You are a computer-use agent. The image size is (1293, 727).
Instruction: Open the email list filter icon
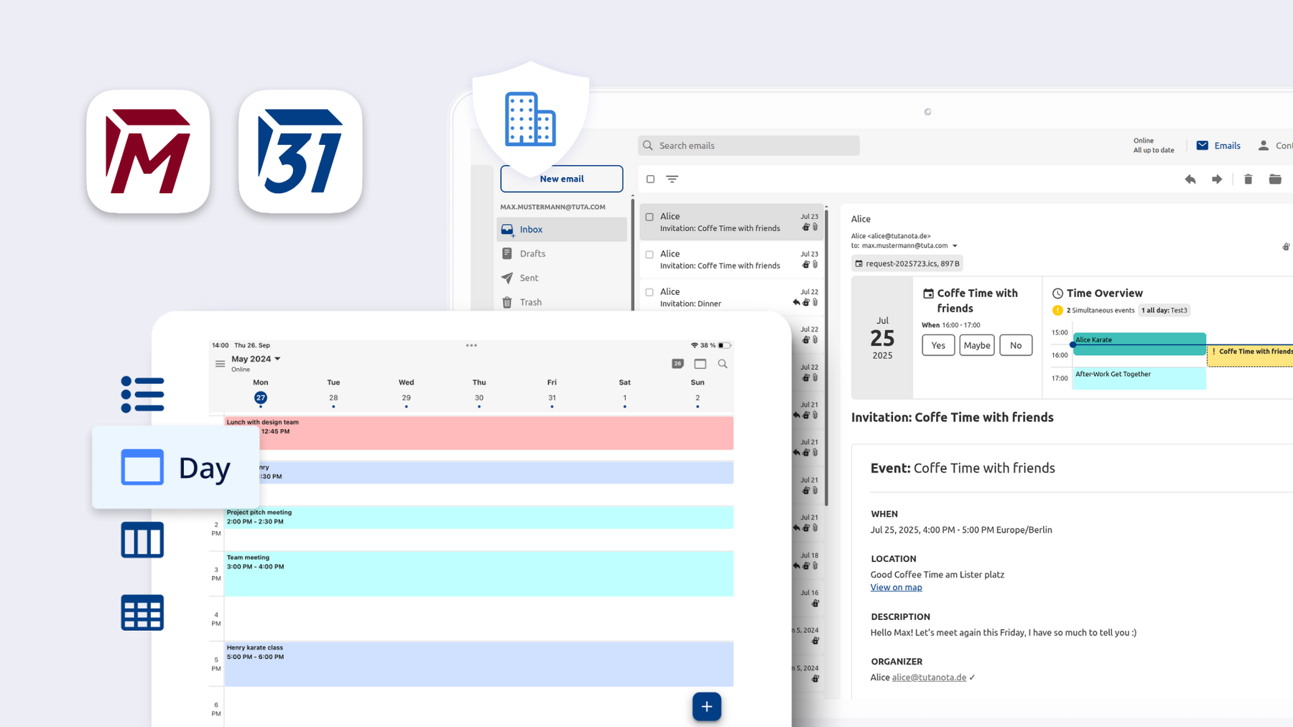(672, 179)
